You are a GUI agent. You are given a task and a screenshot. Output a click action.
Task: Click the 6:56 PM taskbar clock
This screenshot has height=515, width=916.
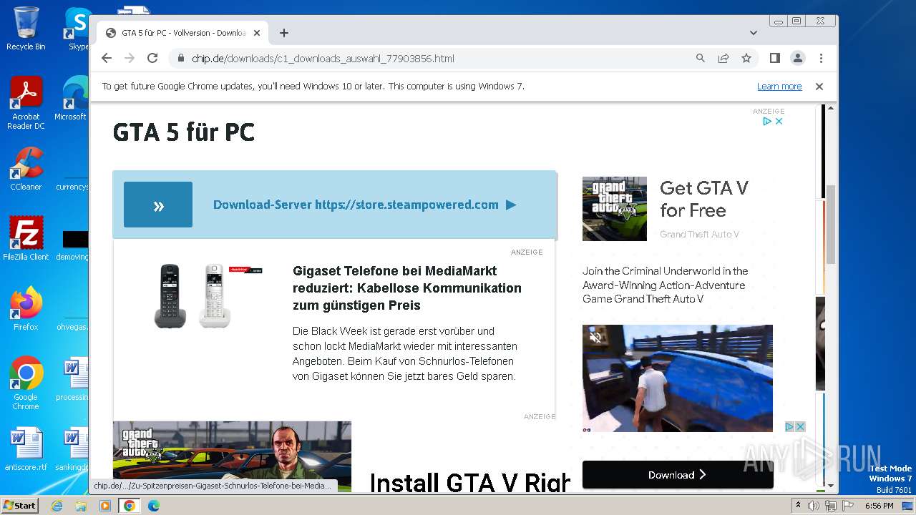(879, 506)
